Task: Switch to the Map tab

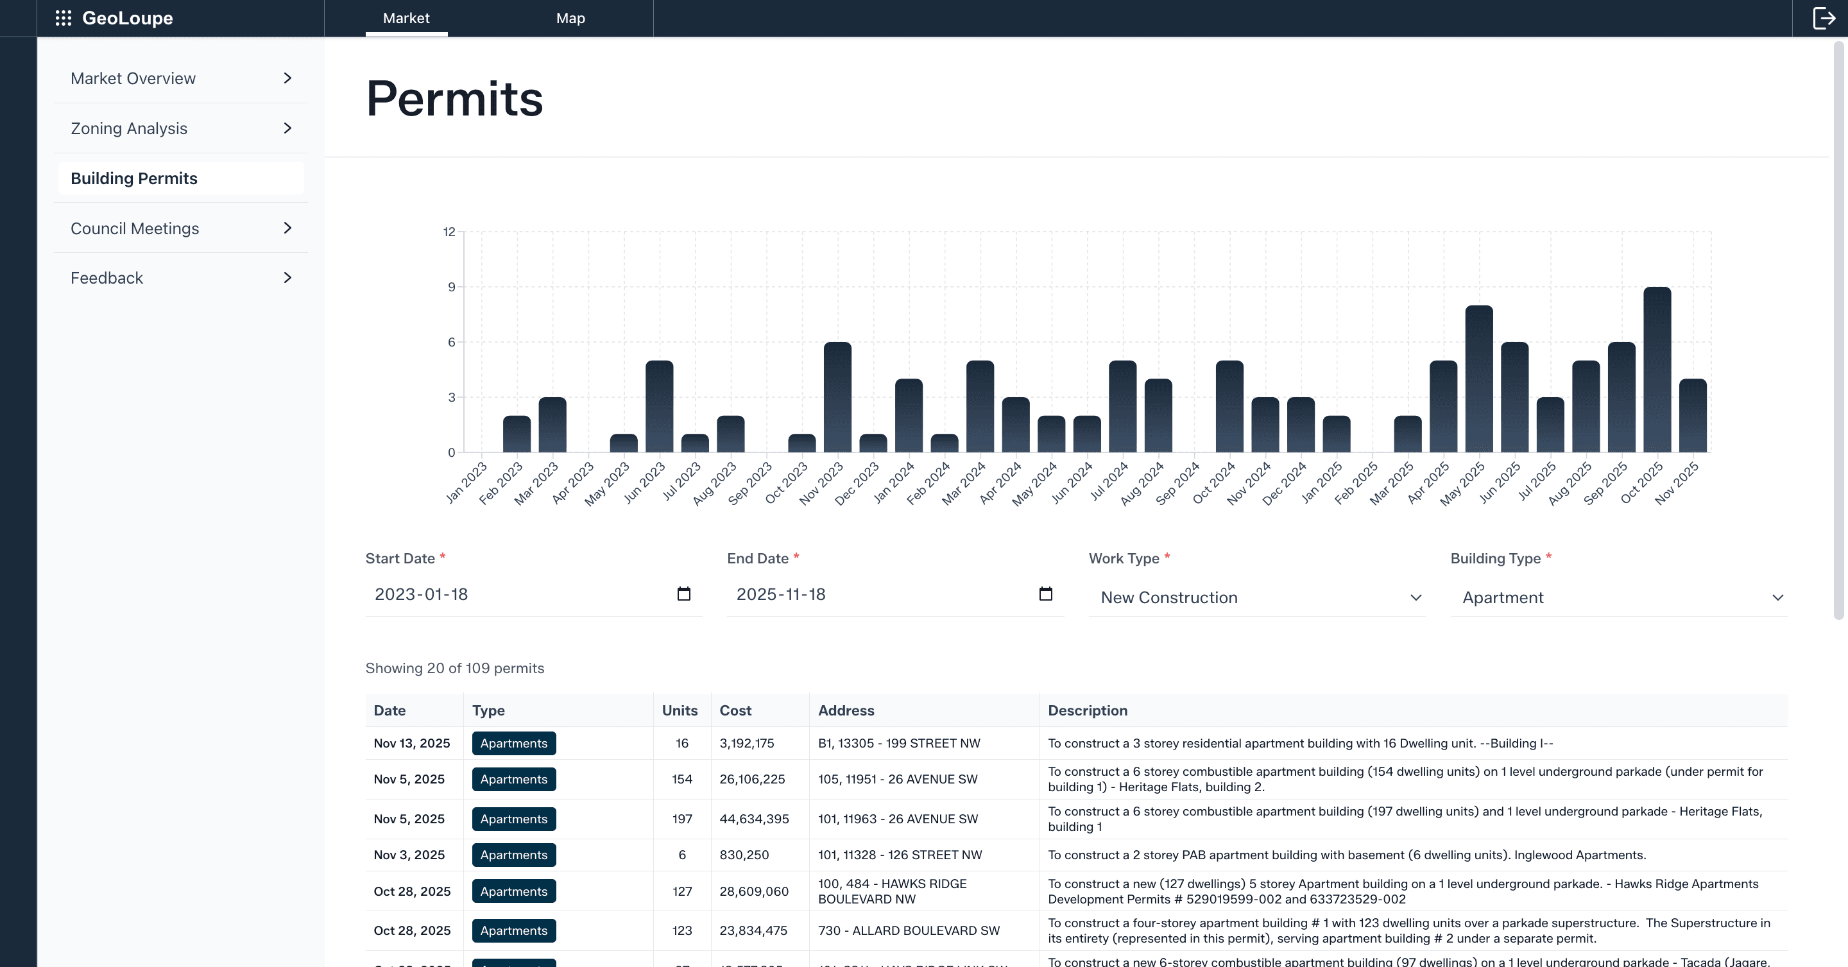Action: point(570,18)
